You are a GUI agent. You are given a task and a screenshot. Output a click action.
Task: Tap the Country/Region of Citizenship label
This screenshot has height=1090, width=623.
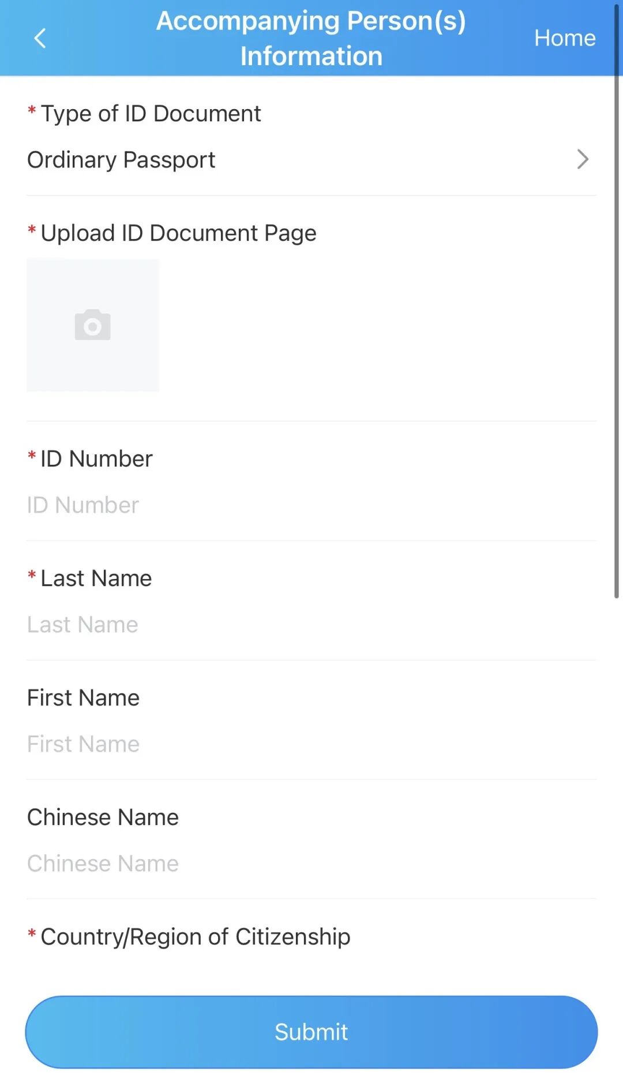(x=195, y=936)
